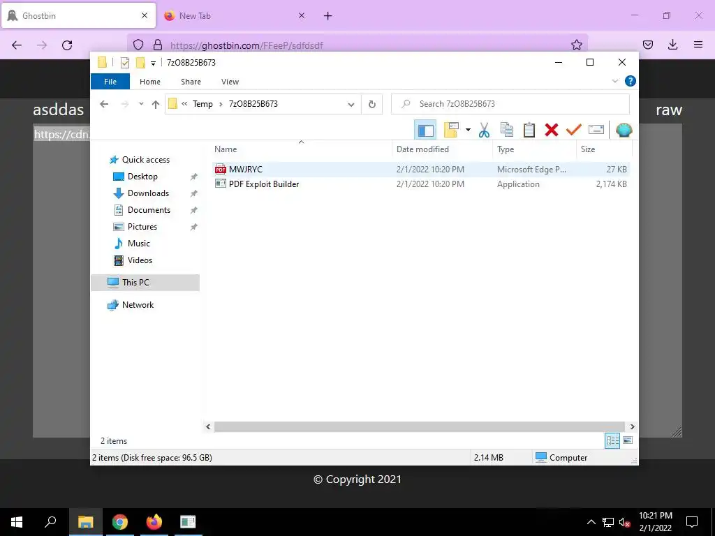Open Documents in navigation pane
Image resolution: width=715 pixels, height=536 pixels.
click(149, 210)
